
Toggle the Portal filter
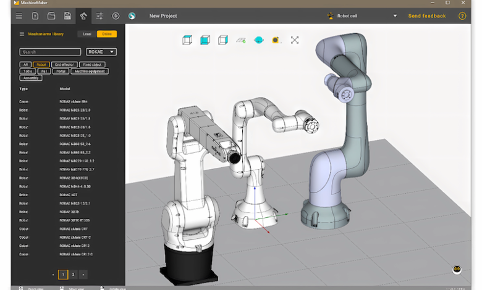click(61, 71)
